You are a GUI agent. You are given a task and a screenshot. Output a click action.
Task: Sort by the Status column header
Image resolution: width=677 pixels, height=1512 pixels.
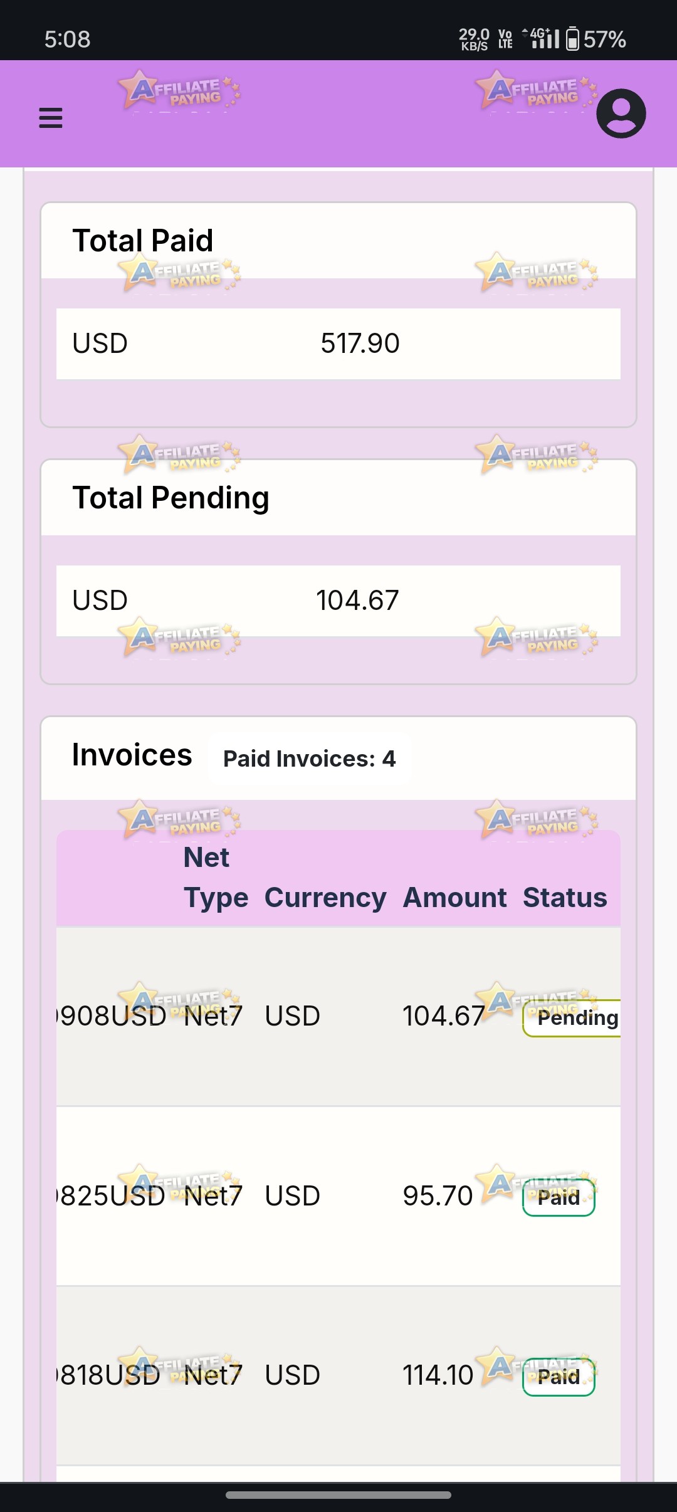(x=565, y=898)
